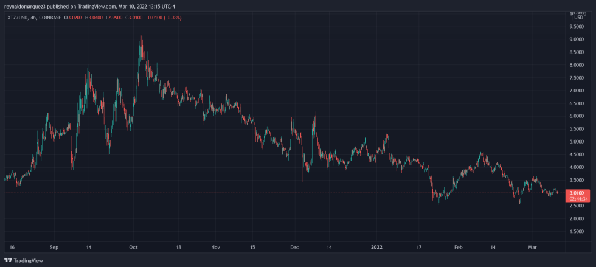
Task: Click the candle countdown timer 02:44:34
Action: [x=575, y=198]
